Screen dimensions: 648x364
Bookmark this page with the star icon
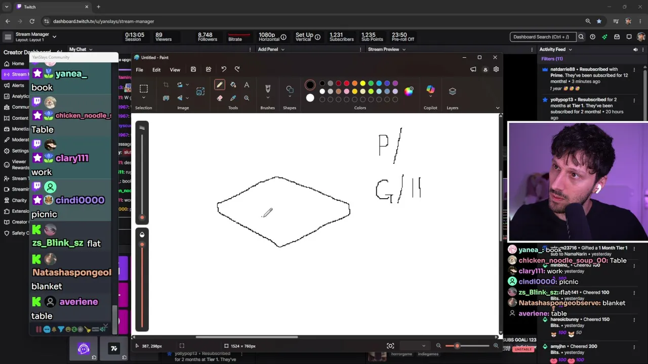599,21
